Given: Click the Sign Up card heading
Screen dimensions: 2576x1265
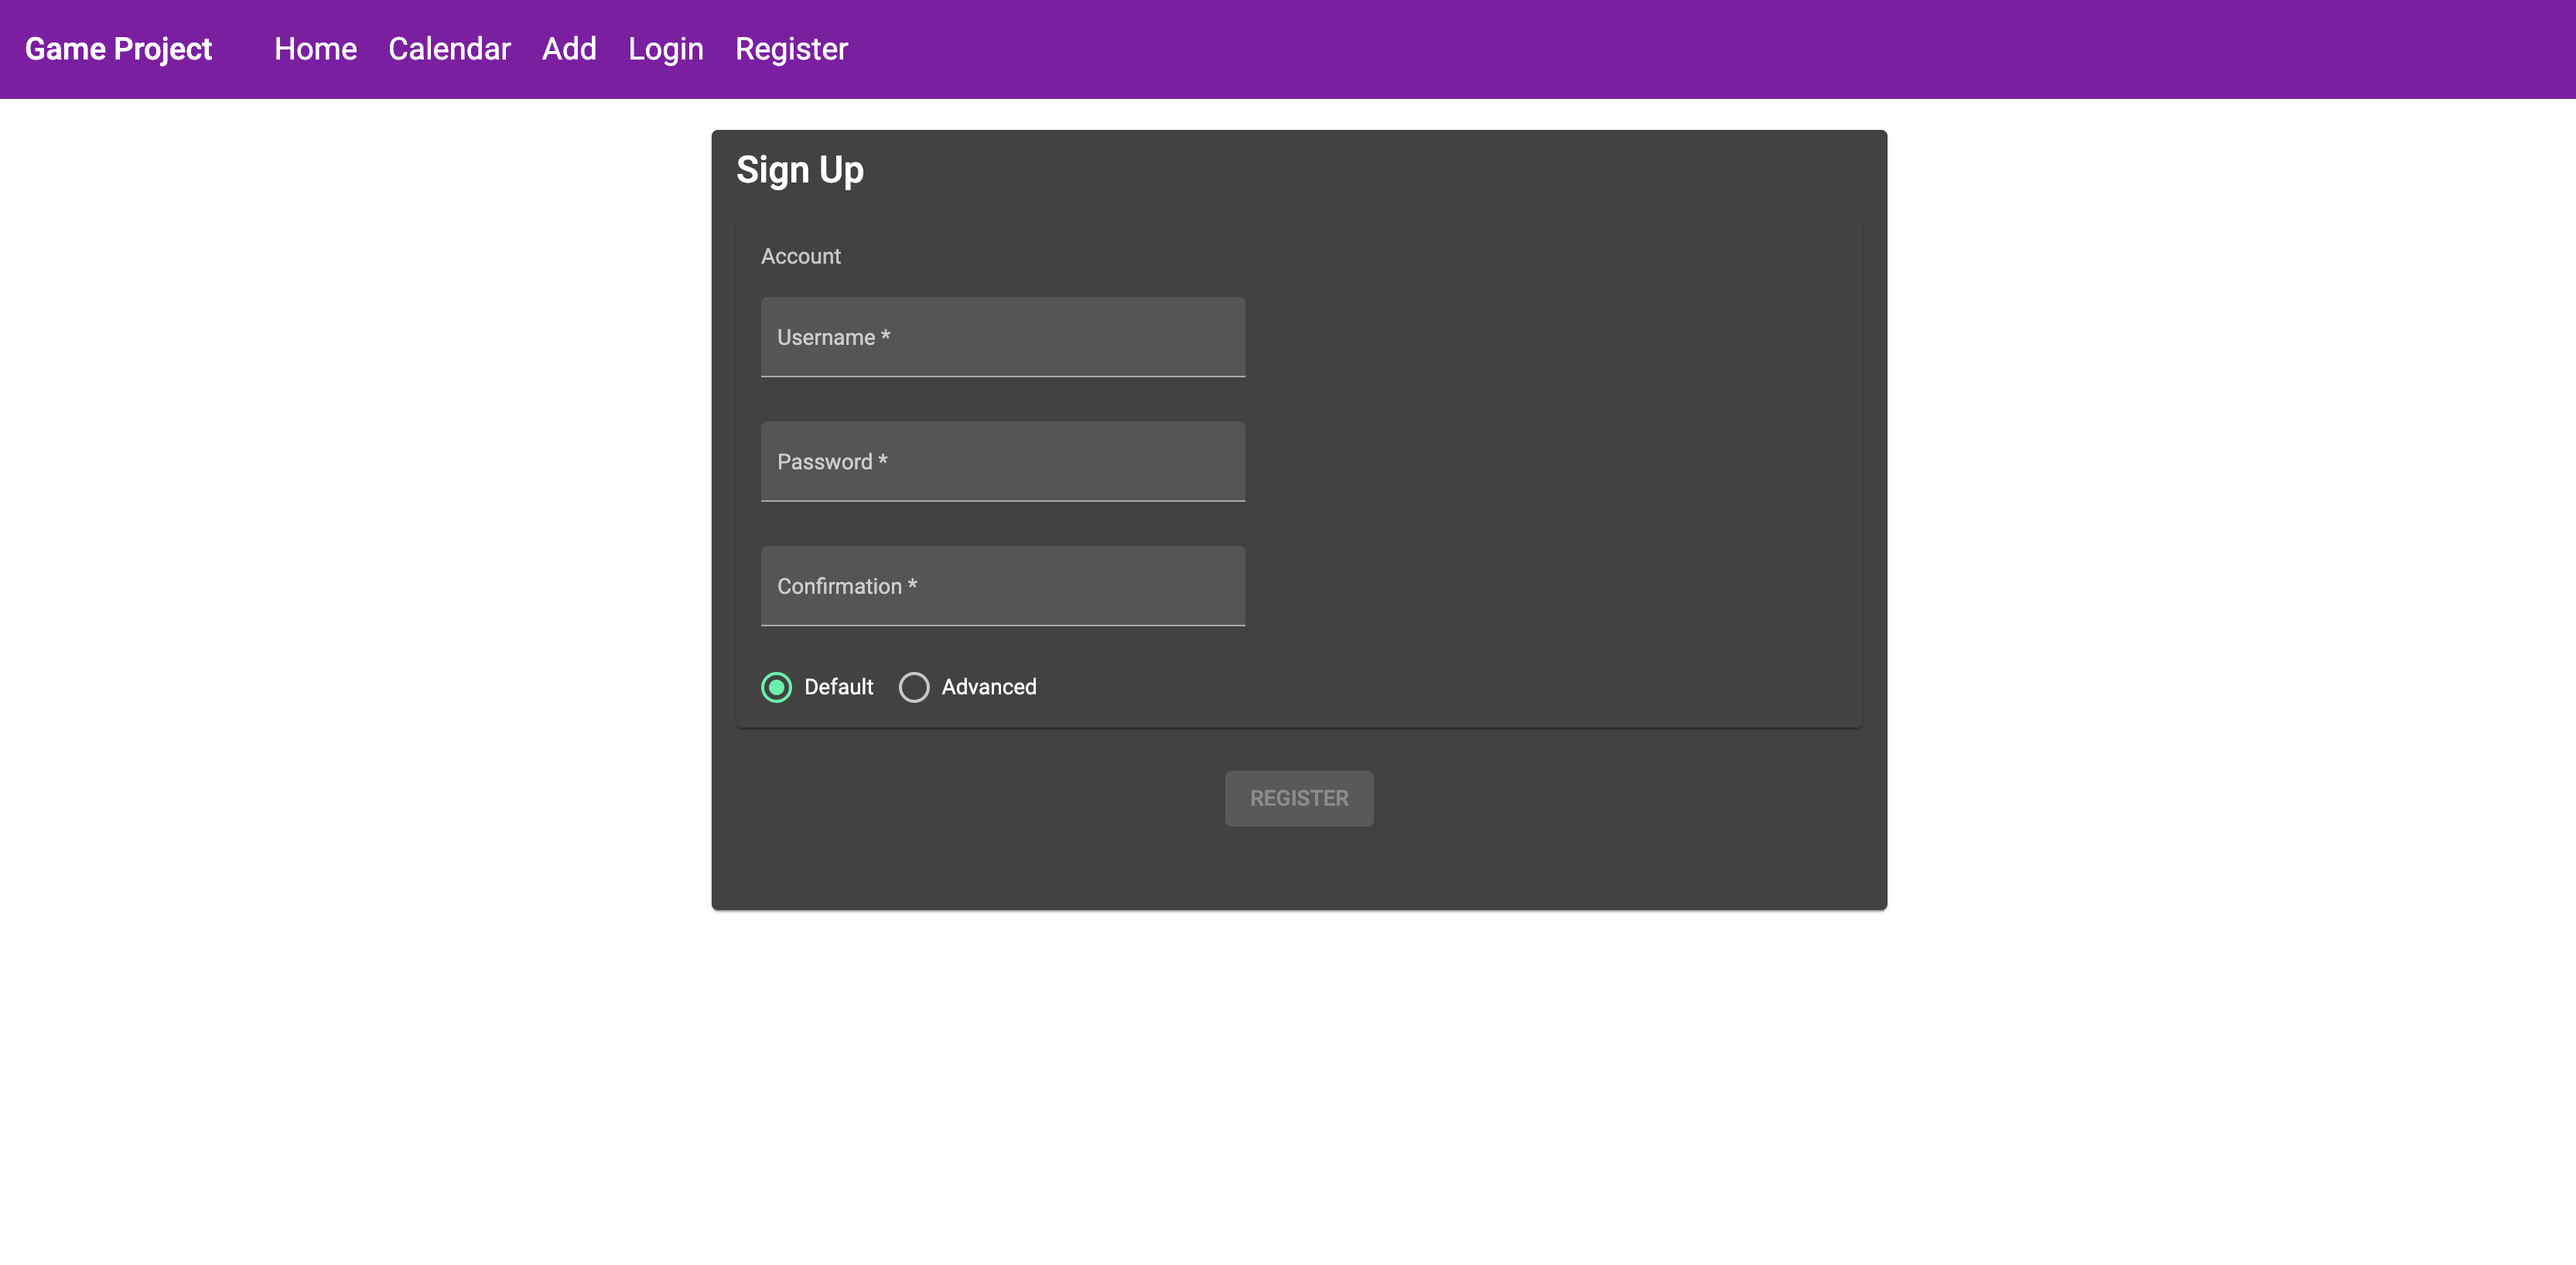Looking at the screenshot, I should (x=799, y=171).
